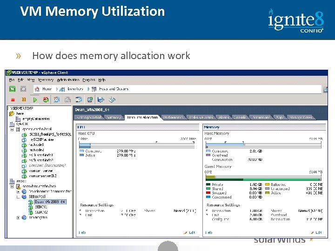Open the Snapshot Manager toolbar icon
The image size is (335, 251).
pos(79,99)
